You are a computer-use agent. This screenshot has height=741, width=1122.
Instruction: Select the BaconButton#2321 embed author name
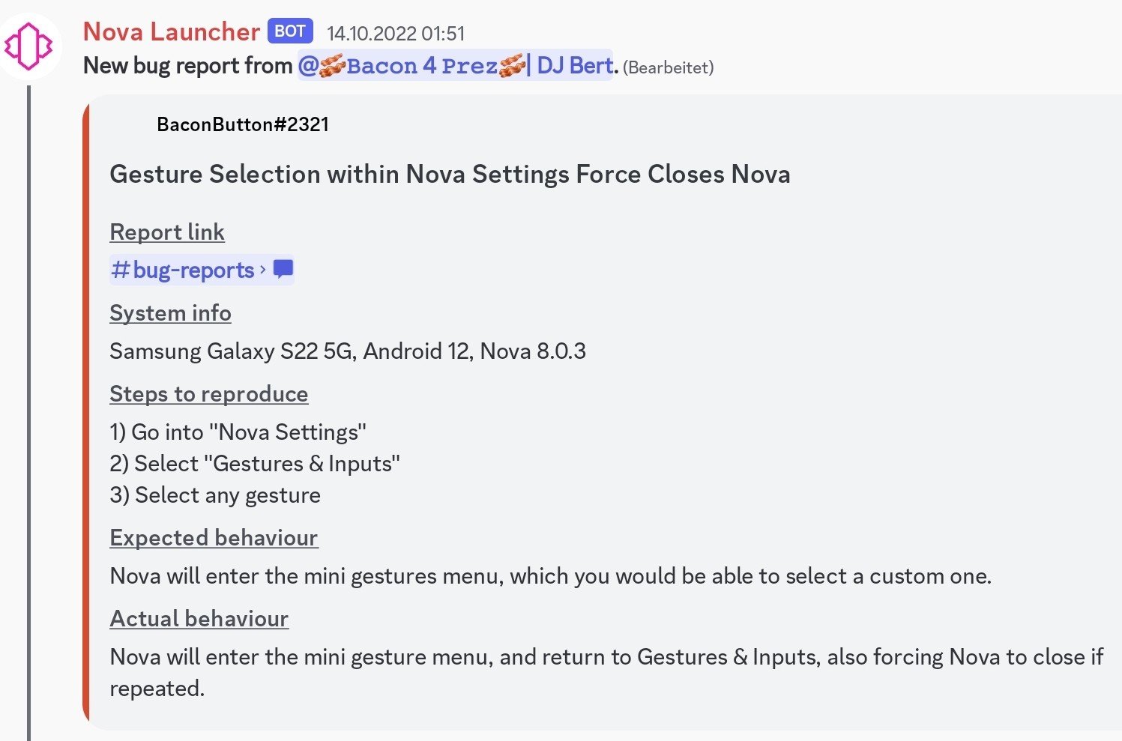[x=243, y=124]
